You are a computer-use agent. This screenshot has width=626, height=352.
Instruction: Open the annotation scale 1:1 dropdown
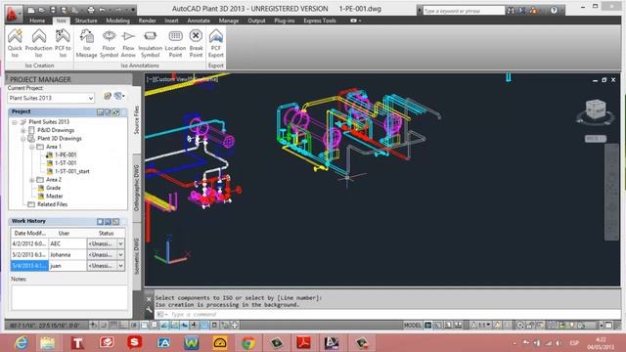coord(480,326)
